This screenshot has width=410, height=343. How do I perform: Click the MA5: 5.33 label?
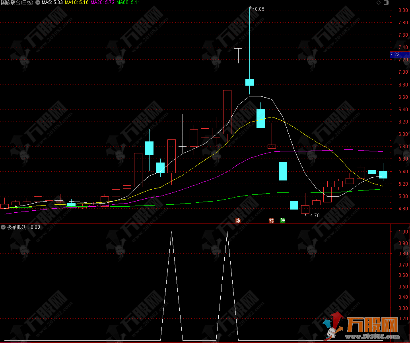pyautogui.click(x=52, y=3)
